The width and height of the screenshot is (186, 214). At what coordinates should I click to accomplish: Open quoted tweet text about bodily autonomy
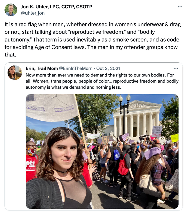pyautogui.click(x=102, y=81)
